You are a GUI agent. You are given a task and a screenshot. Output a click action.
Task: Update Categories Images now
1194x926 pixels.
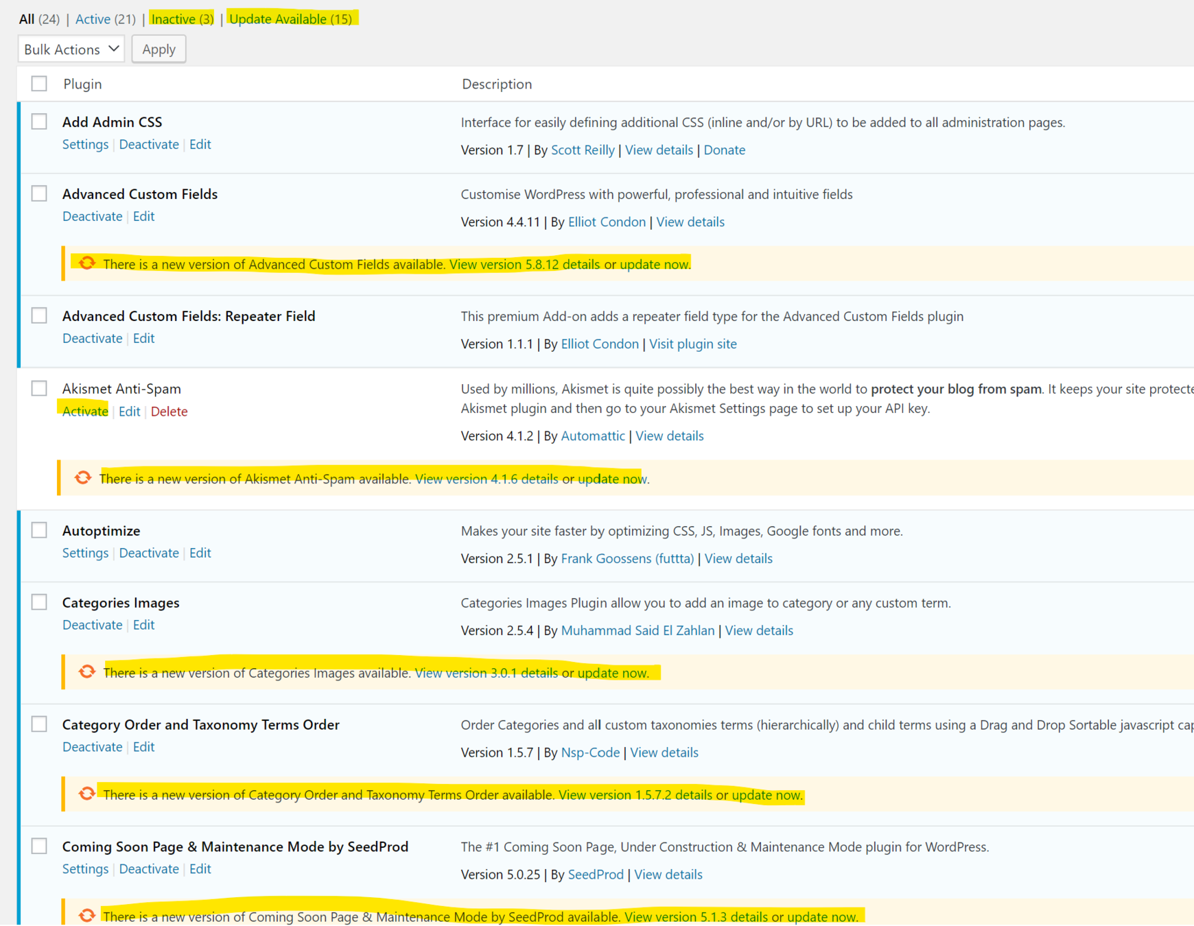[612, 673]
